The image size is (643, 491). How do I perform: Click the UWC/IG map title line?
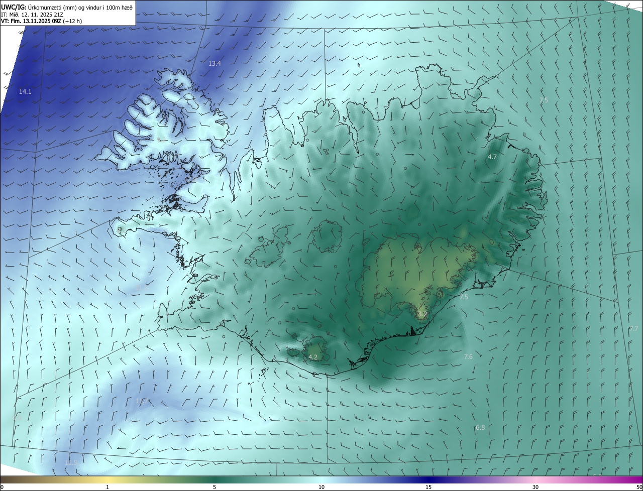tap(67, 7)
